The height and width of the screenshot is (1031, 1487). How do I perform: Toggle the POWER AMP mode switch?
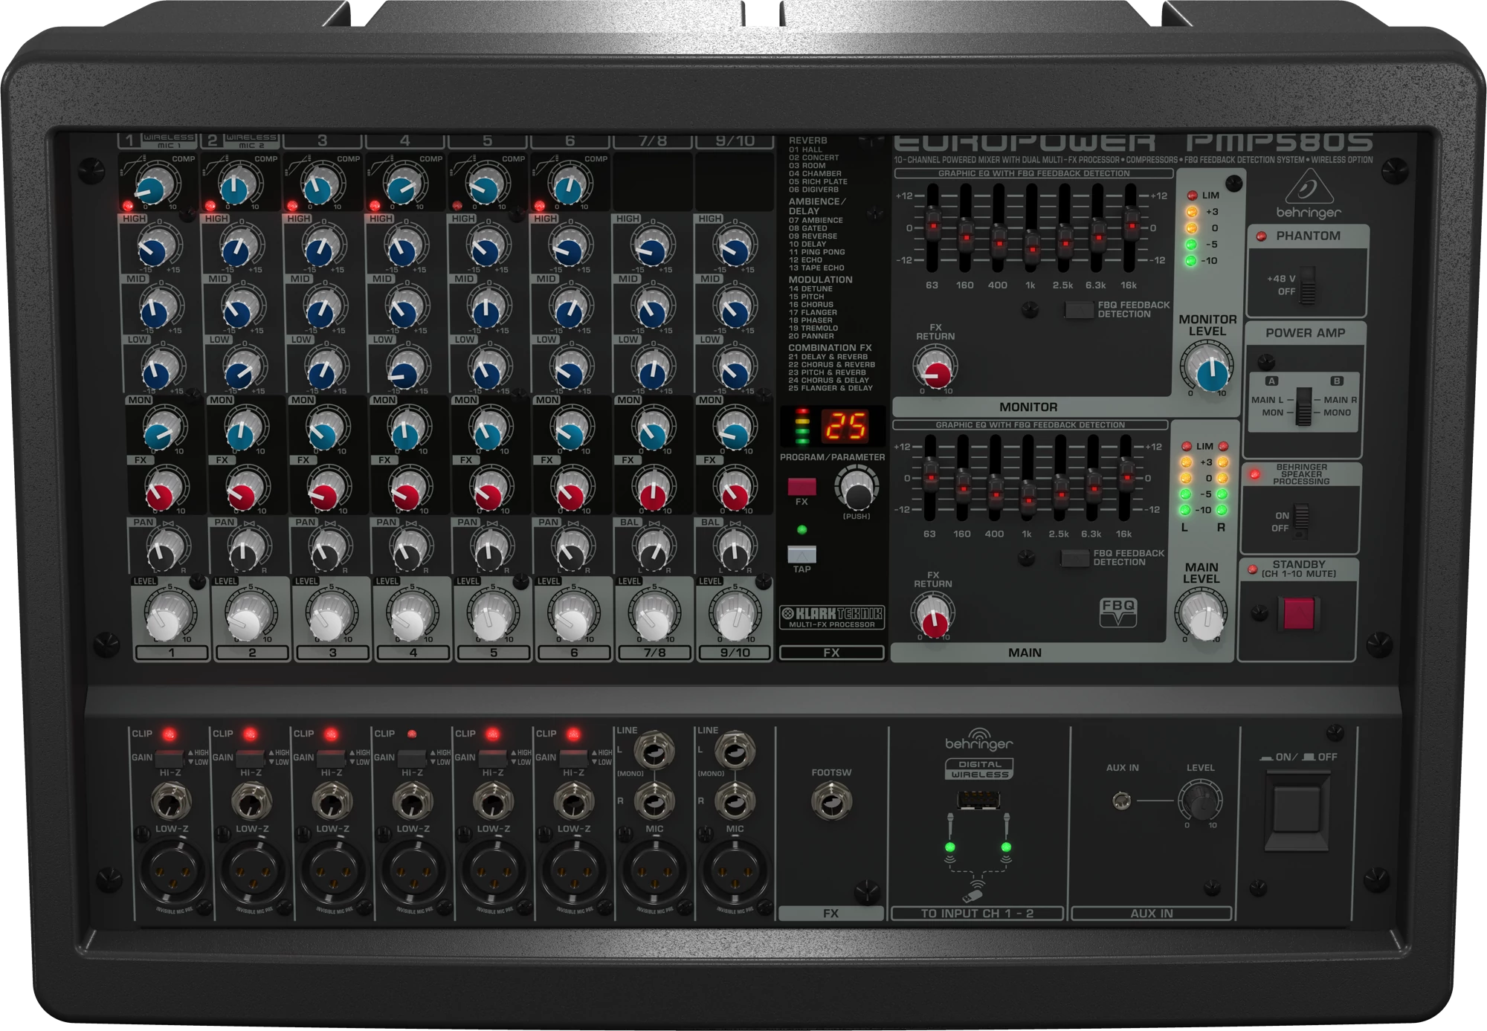1304,407
